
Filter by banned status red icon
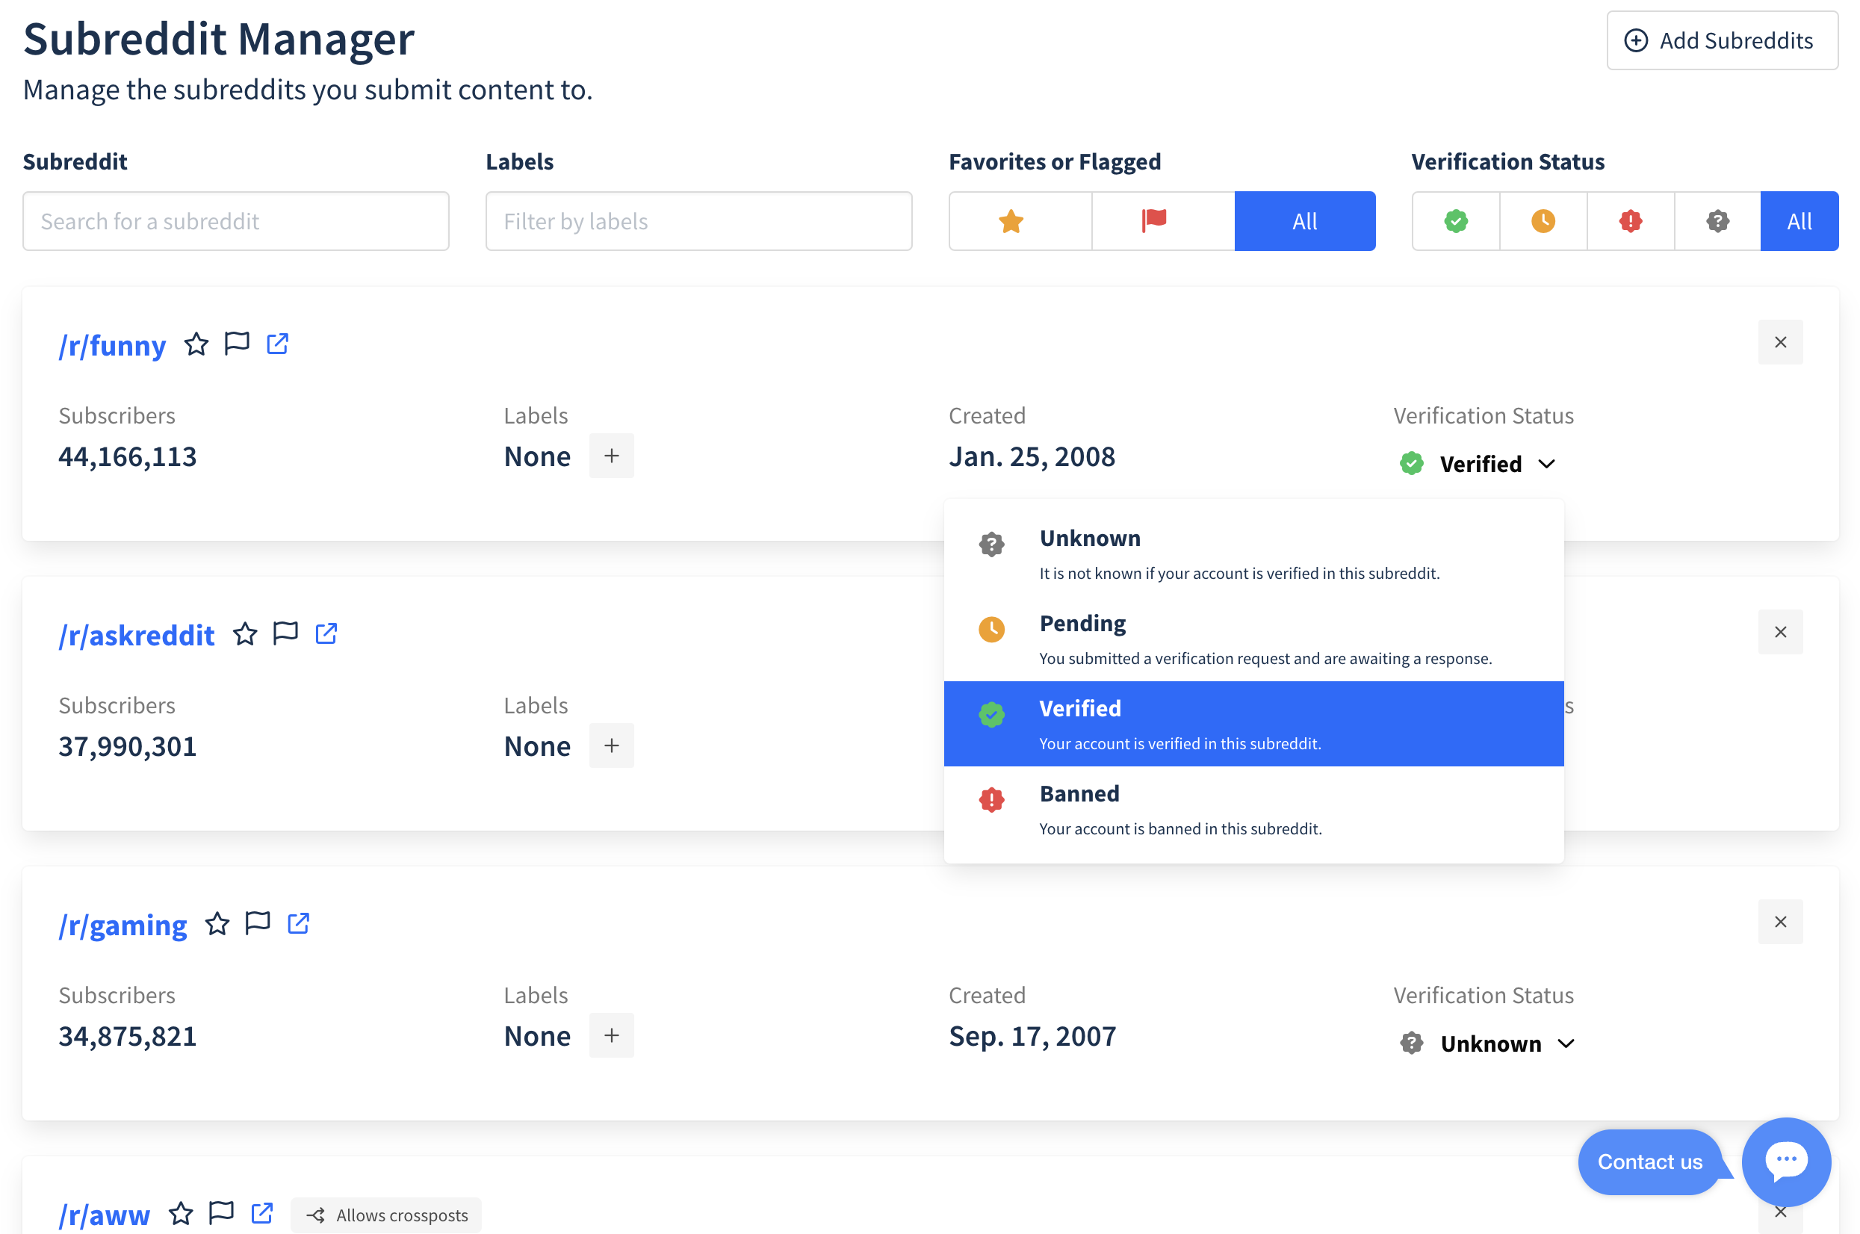click(x=1630, y=221)
